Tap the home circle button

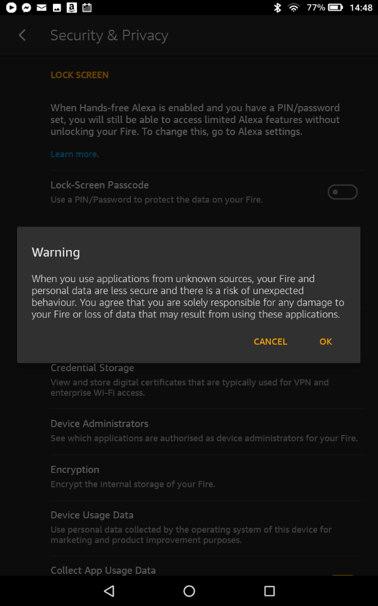click(189, 591)
